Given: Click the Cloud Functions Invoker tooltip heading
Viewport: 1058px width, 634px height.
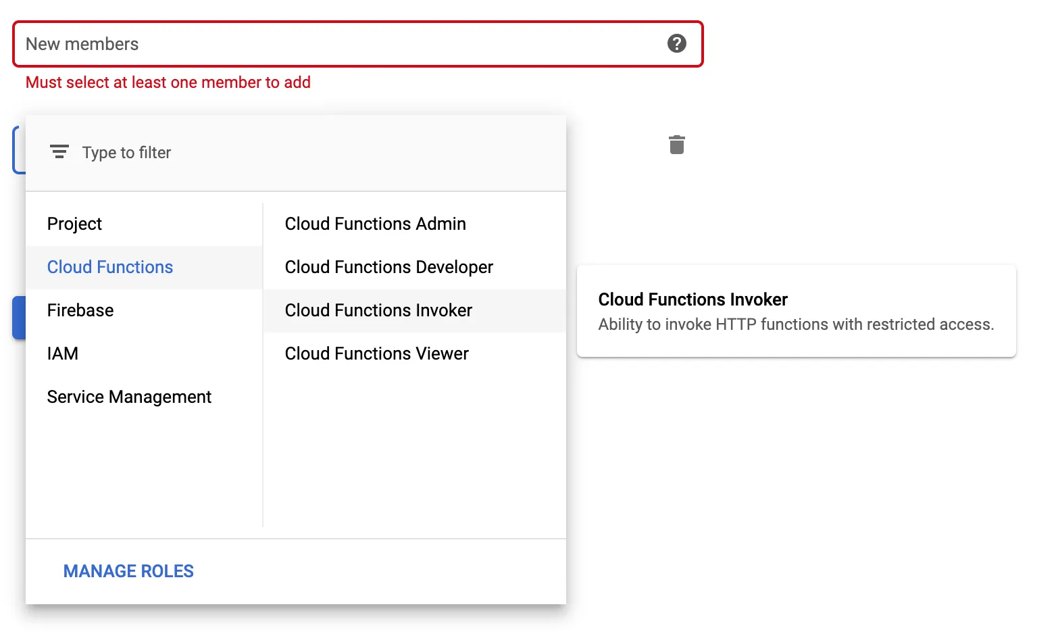Looking at the screenshot, I should pos(692,299).
